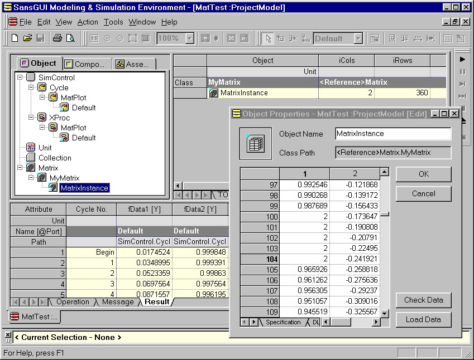Click the New file toolbar icon
This screenshot has height=360, width=474.
coord(15,38)
